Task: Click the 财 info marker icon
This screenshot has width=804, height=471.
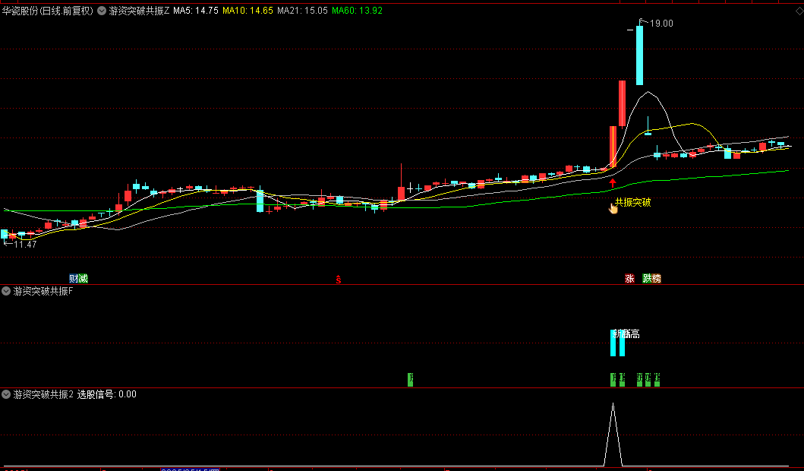Action: pos(74,279)
